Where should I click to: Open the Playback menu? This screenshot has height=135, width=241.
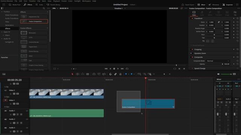(x=56, y=1)
